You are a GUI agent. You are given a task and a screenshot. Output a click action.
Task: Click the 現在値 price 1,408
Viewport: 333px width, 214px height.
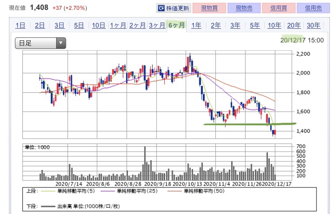[39, 8]
